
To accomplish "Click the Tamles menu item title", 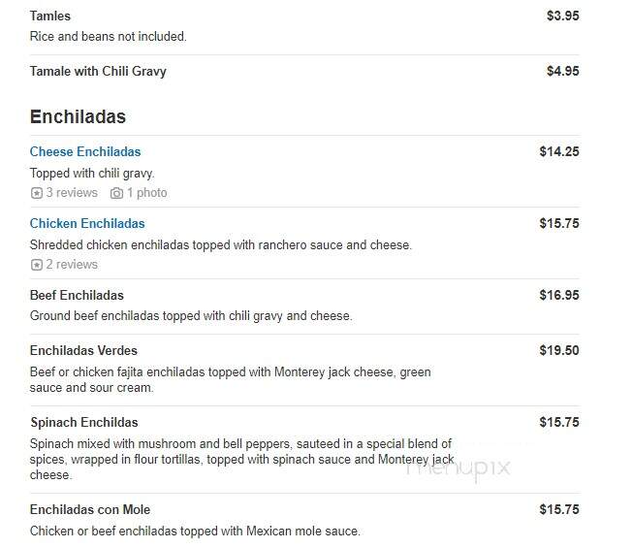I will [x=50, y=16].
